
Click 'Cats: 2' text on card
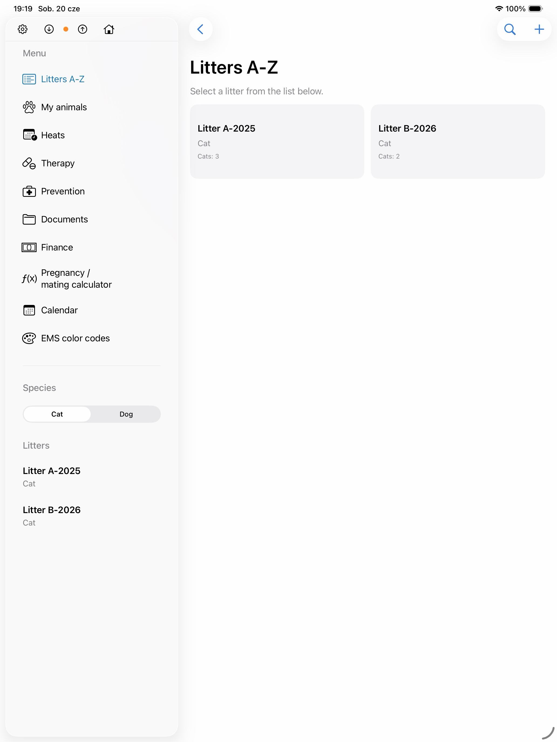coord(389,156)
